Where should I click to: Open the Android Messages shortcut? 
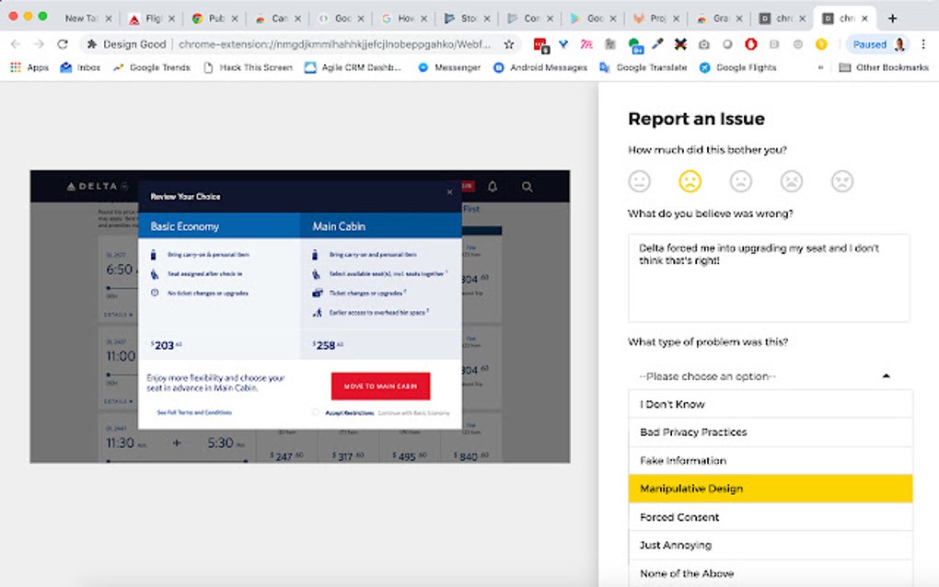pyautogui.click(x=497, y=66)
